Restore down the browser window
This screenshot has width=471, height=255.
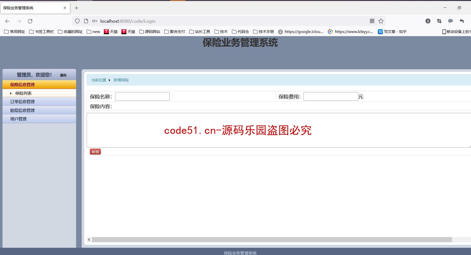click(x=459, y=8)
